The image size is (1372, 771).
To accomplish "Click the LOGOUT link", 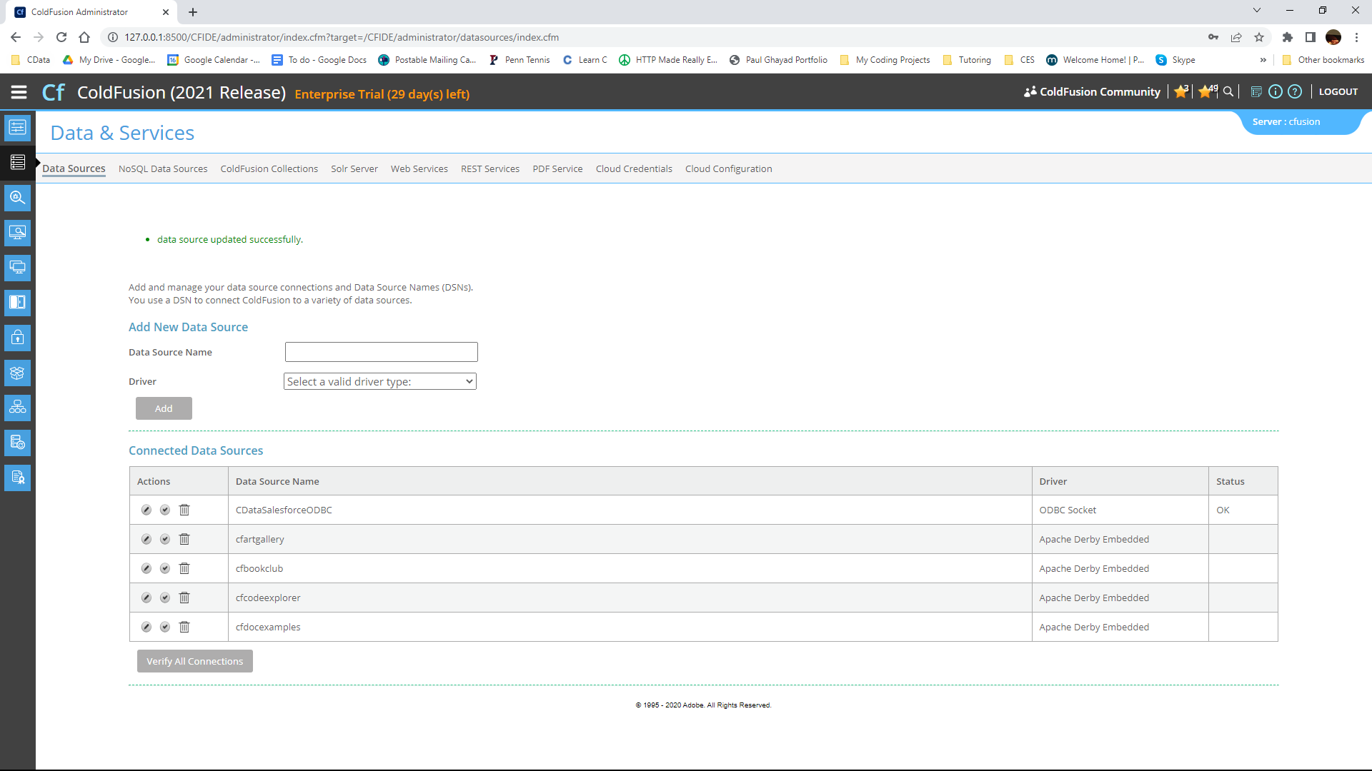I will (x=1338, y=92).
